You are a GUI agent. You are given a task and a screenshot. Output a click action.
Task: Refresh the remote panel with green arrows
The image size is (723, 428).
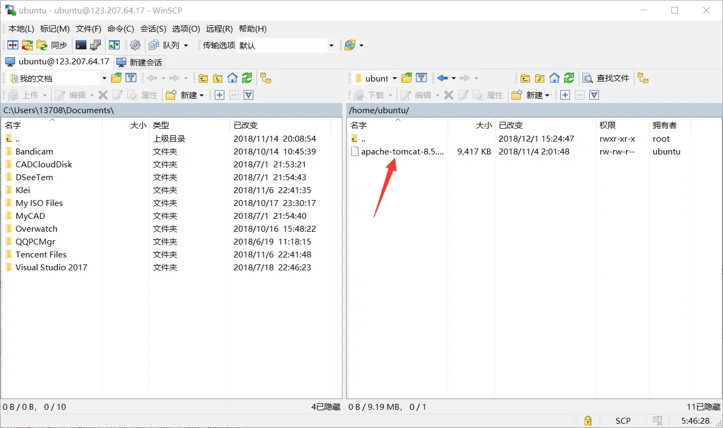[x=569, y=78]
